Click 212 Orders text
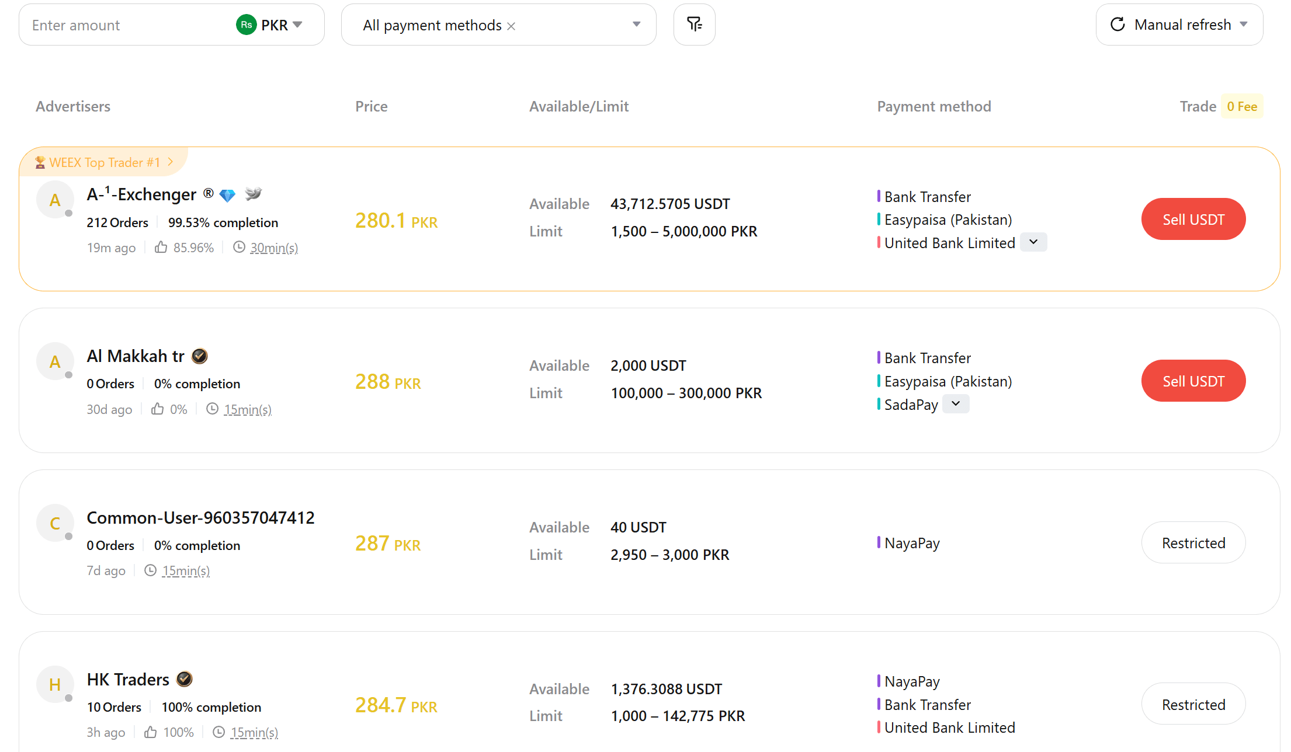1291x752 pixels. (x=117, y=222)
